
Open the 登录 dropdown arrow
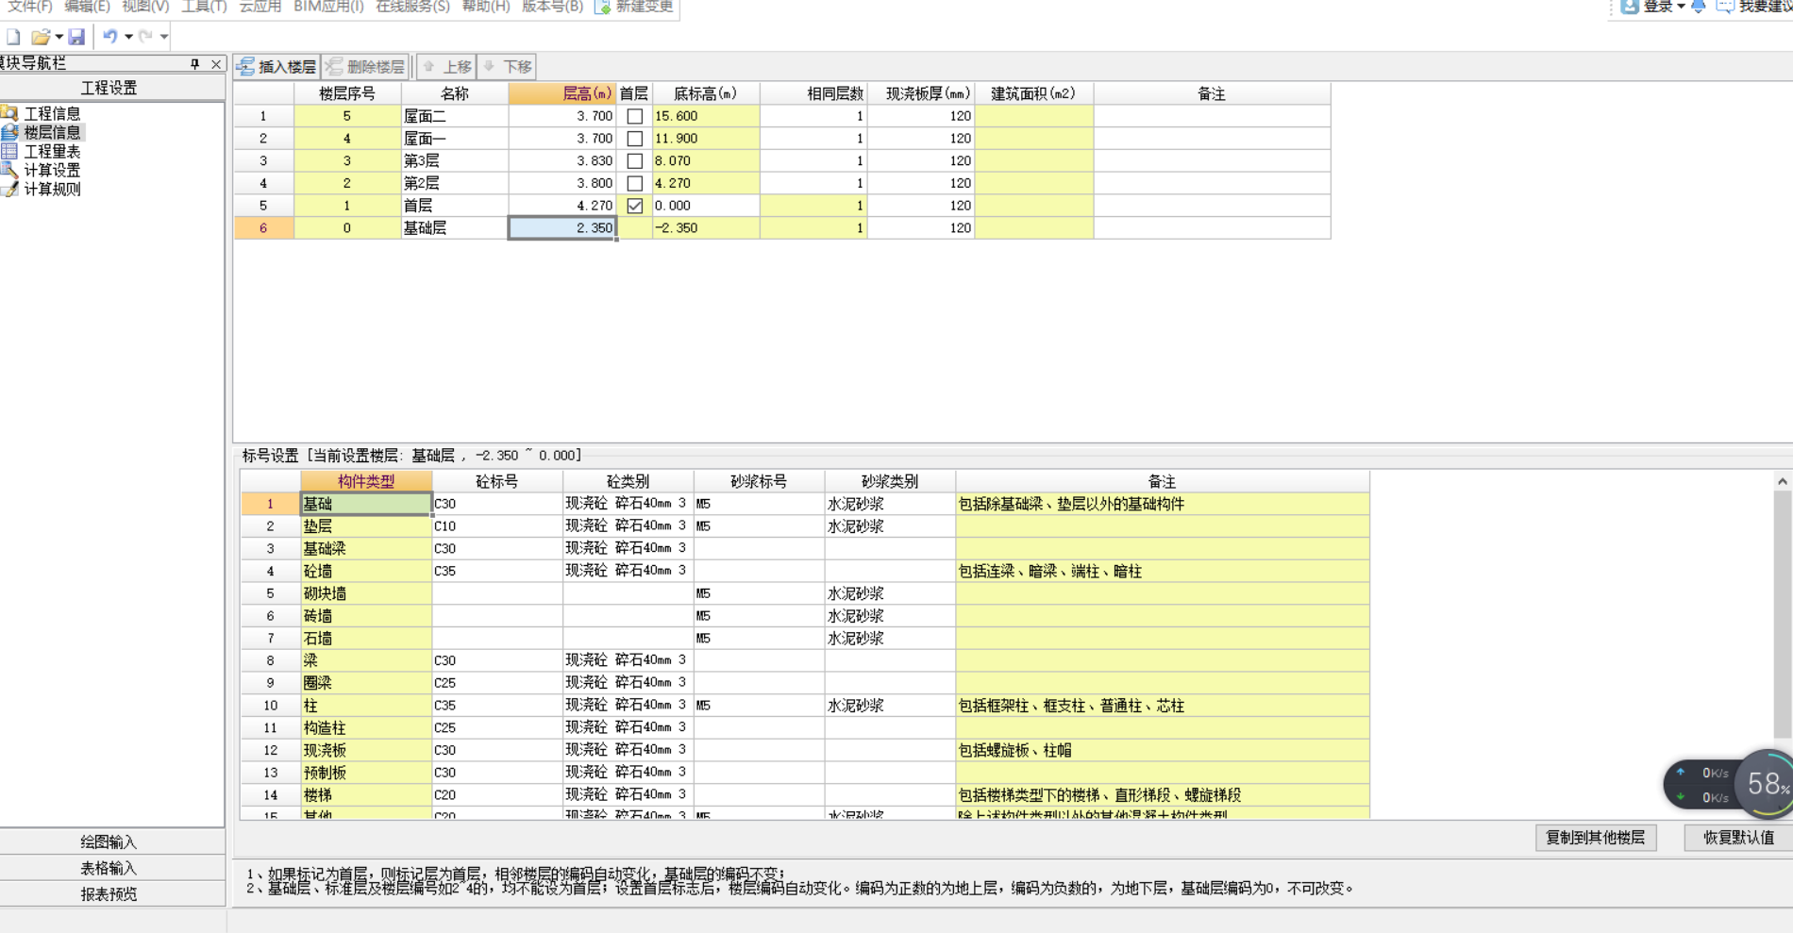(1681, 7)
